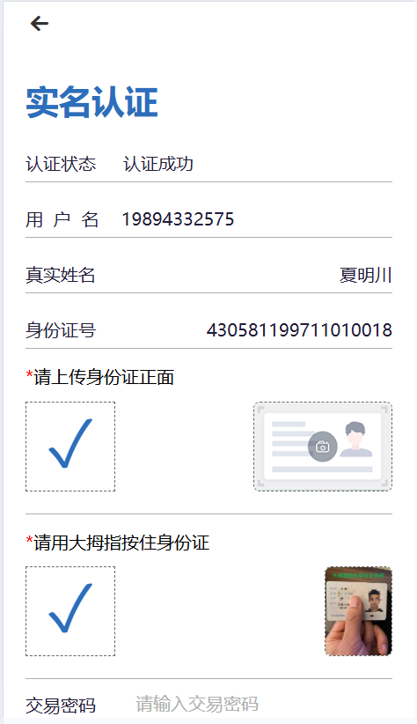Click the real name value 夏明川
Viewport: 417px width, 724px height.
366,275
